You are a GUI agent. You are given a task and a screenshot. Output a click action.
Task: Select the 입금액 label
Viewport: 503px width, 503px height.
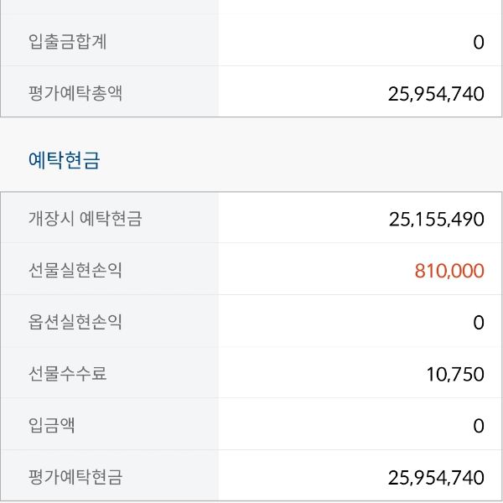click(52, 425)
